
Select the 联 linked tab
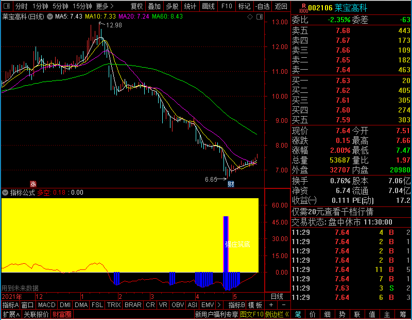357,314
